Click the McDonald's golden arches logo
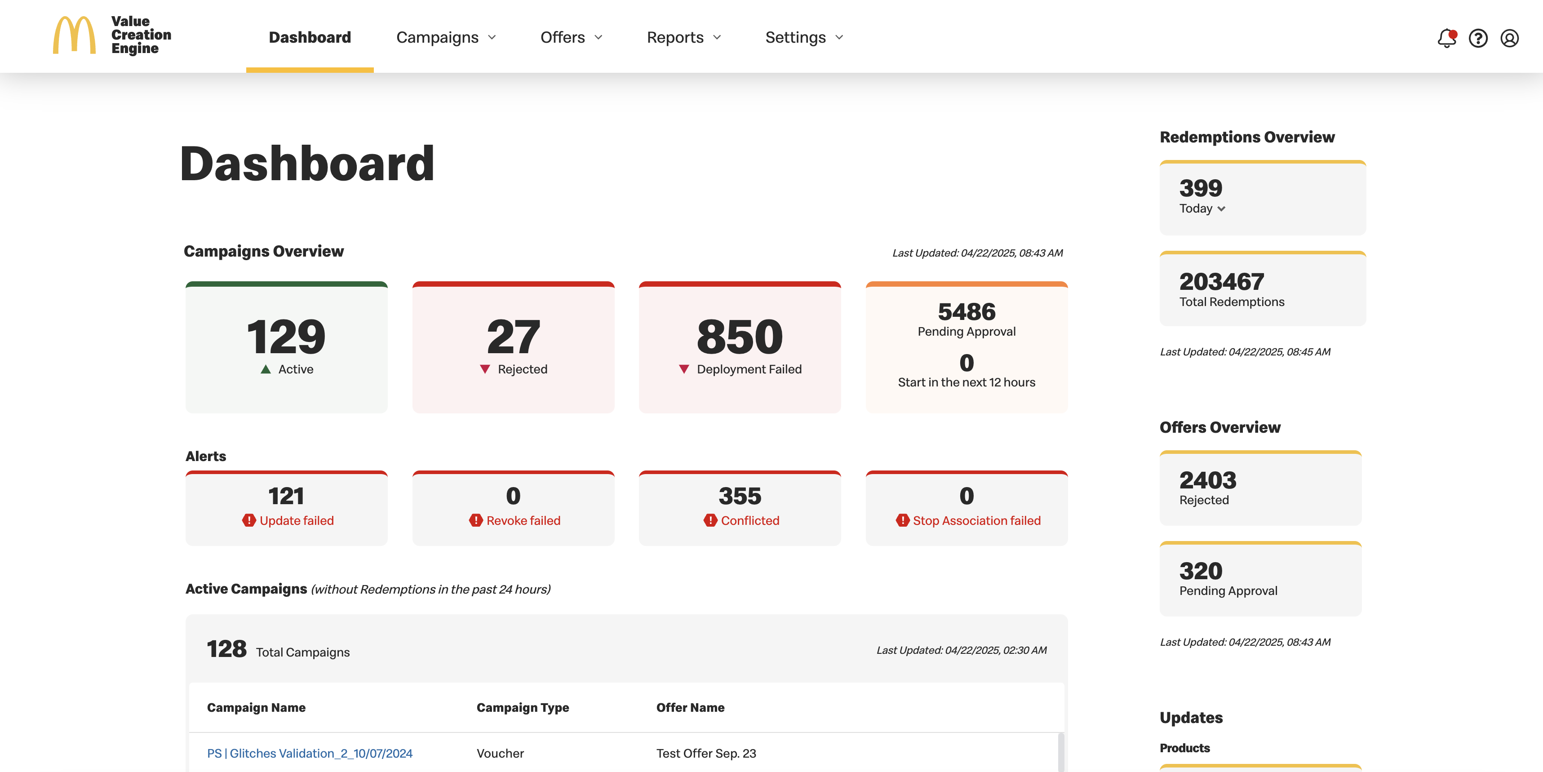This screenshot has height=772, width=1543. click(x=74, y=35)
